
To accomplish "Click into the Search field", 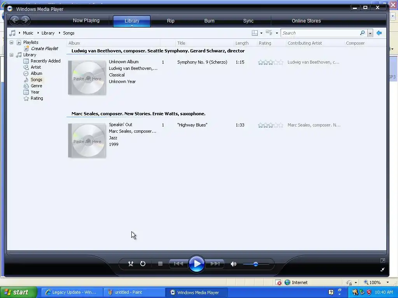I will click(x=320, y=33).
